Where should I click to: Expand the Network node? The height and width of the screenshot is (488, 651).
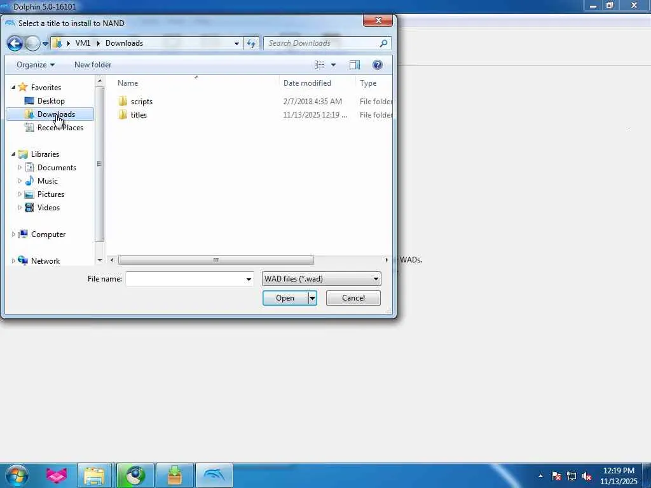13,261
